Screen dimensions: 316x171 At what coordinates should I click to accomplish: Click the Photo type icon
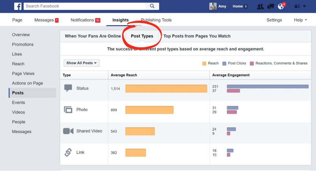pos(68,110)
